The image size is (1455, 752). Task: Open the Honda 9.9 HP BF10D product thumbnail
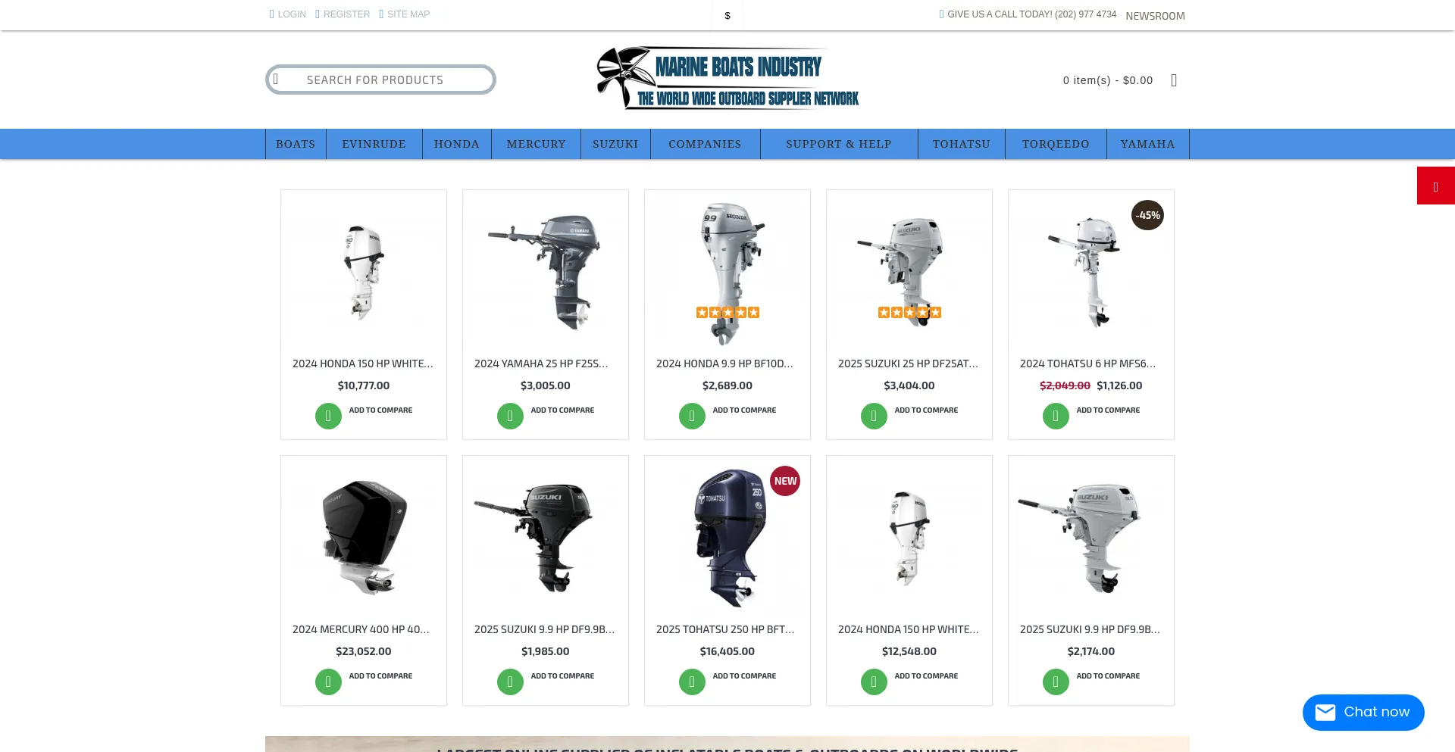(x=727, y=269)
